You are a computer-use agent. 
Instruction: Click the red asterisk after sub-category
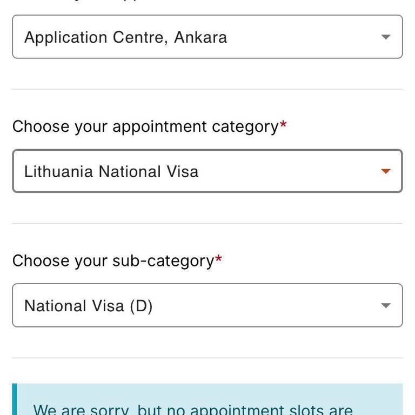218,260
